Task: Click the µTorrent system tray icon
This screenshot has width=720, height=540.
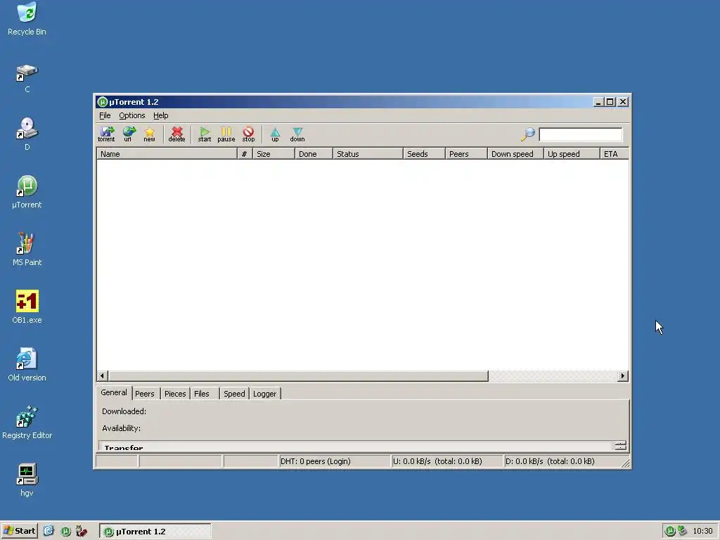Action: pos(670,532)
